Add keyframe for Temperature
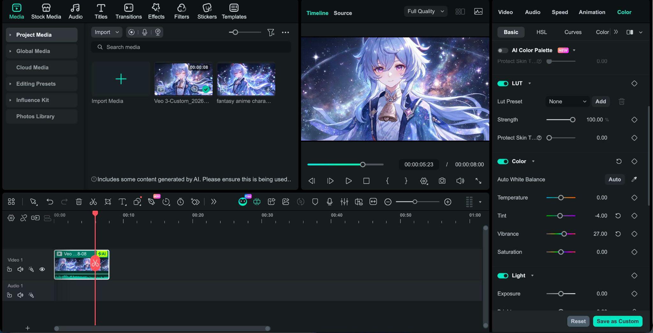 [634, 198]
